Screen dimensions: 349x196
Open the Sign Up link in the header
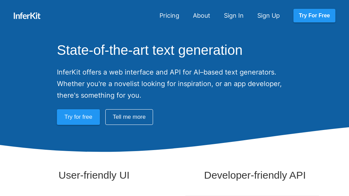pyautogui.click(x=268, y=16)
